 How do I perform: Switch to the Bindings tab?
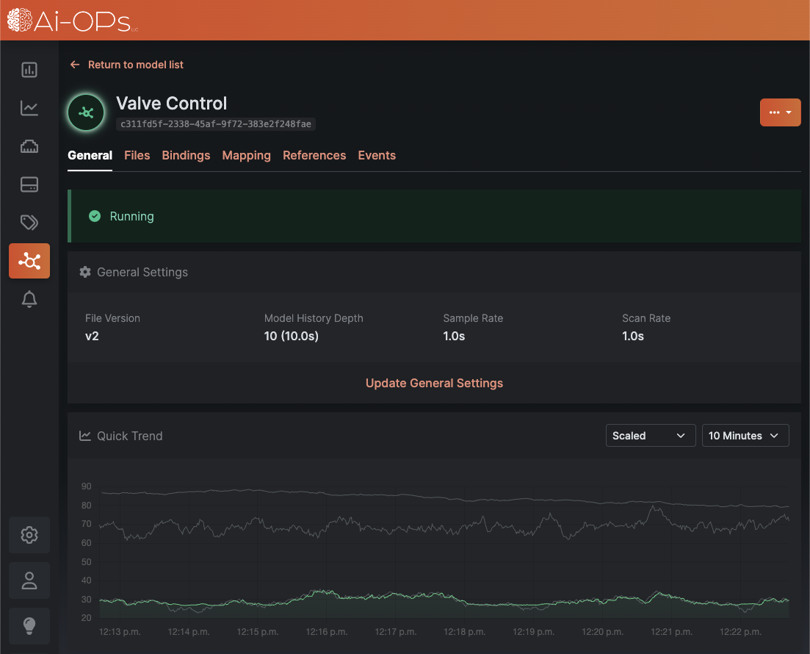click(186, 155)
